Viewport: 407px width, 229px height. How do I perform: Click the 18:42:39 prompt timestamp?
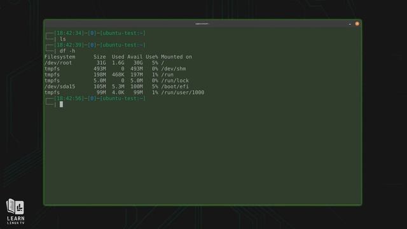point(69,45)
